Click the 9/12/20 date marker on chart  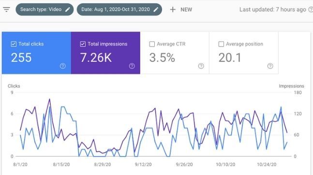click(x=143, y=164)
